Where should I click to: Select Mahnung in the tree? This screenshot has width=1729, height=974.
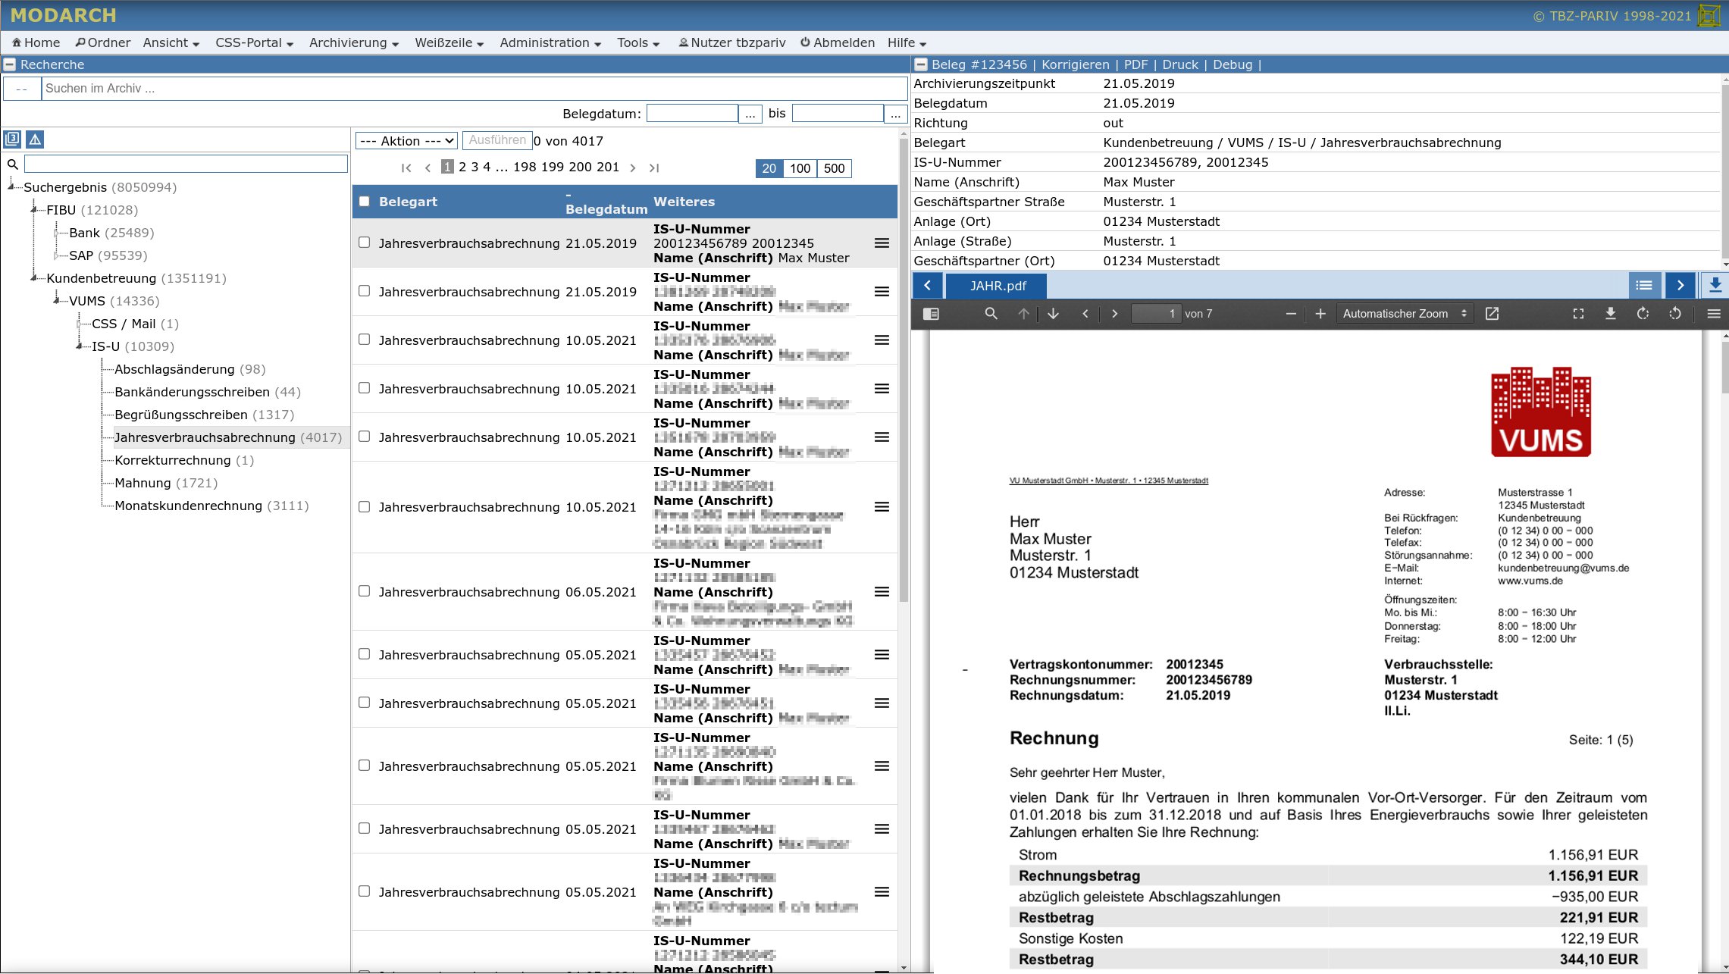[x=143, y=484]
